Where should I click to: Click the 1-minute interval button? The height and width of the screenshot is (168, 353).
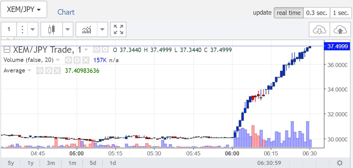coord(9,29)
